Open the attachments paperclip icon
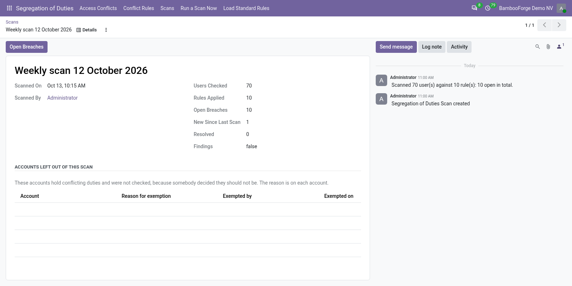 pyautogui.click(x=548, y=47)
